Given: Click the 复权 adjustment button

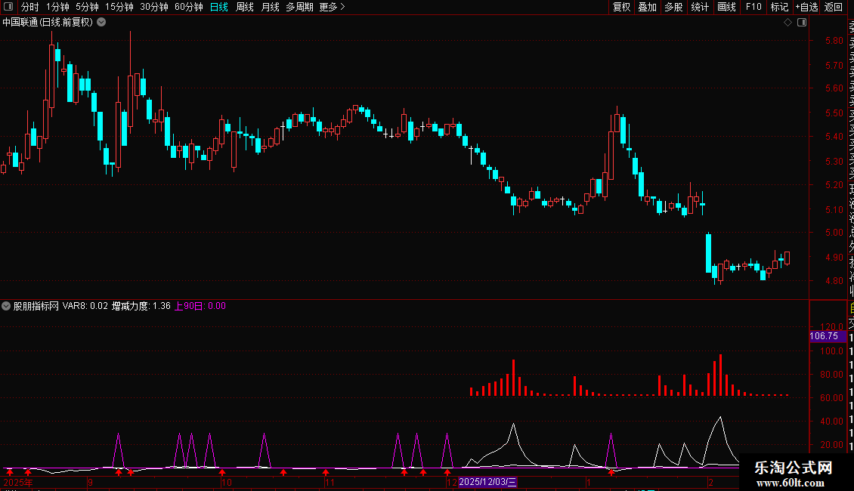Looking at the screenshot, I should point(621,7).
